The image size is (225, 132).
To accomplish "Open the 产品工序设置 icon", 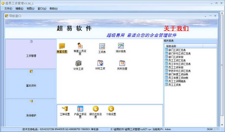I will pyautogui.click(x=80, y=109).
